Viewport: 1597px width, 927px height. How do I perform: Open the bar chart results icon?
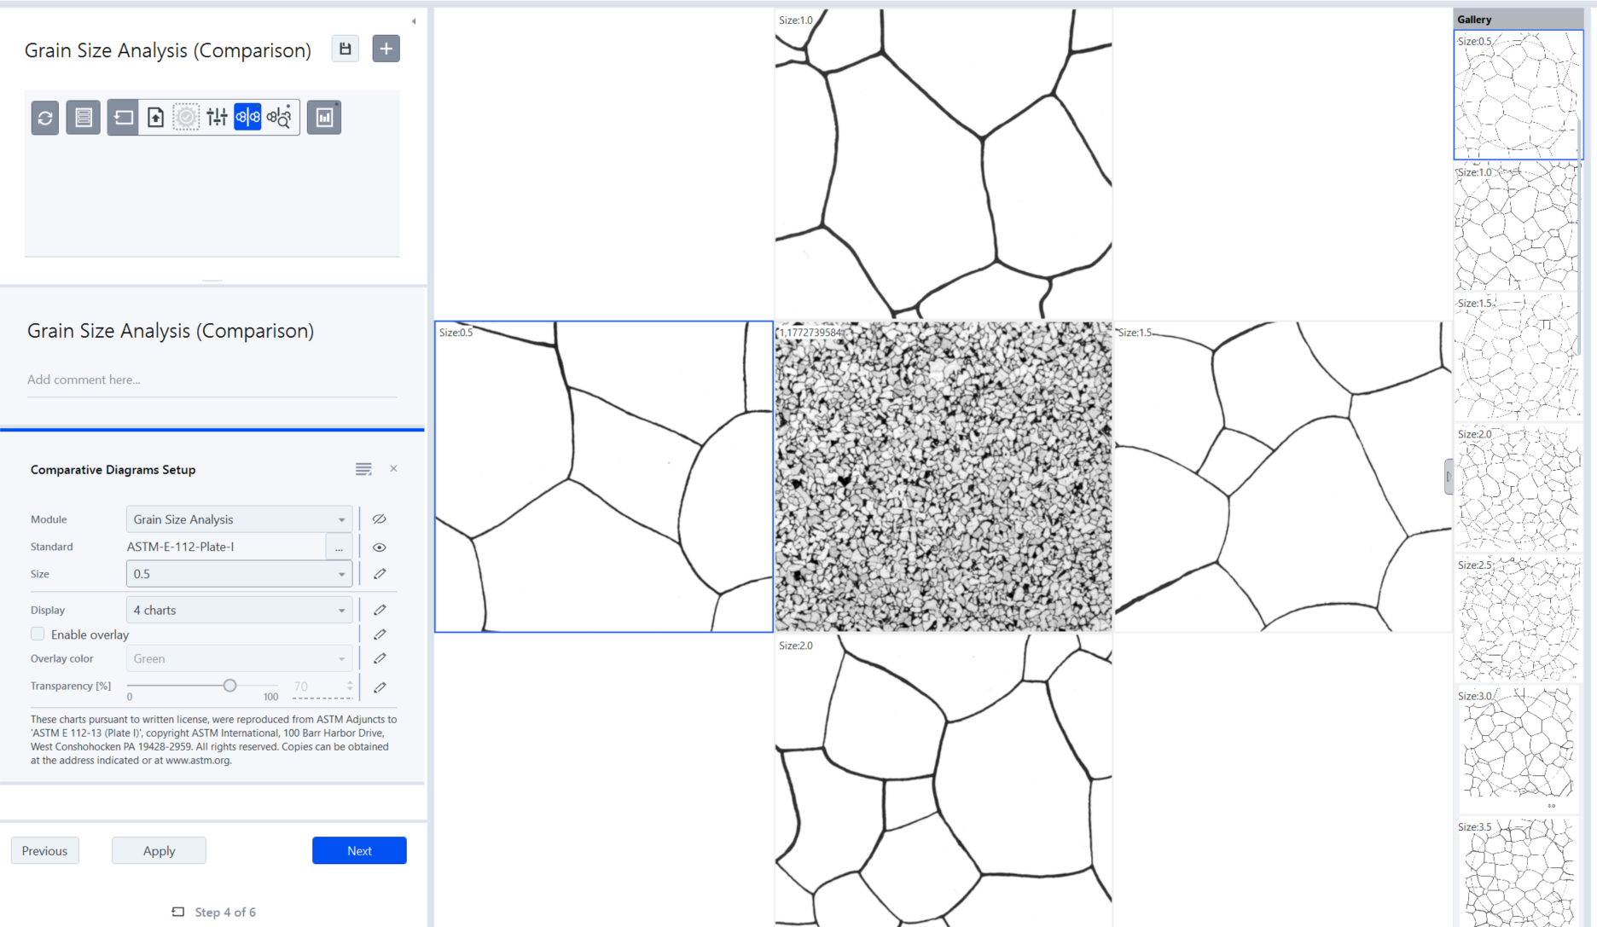(323, 117)
